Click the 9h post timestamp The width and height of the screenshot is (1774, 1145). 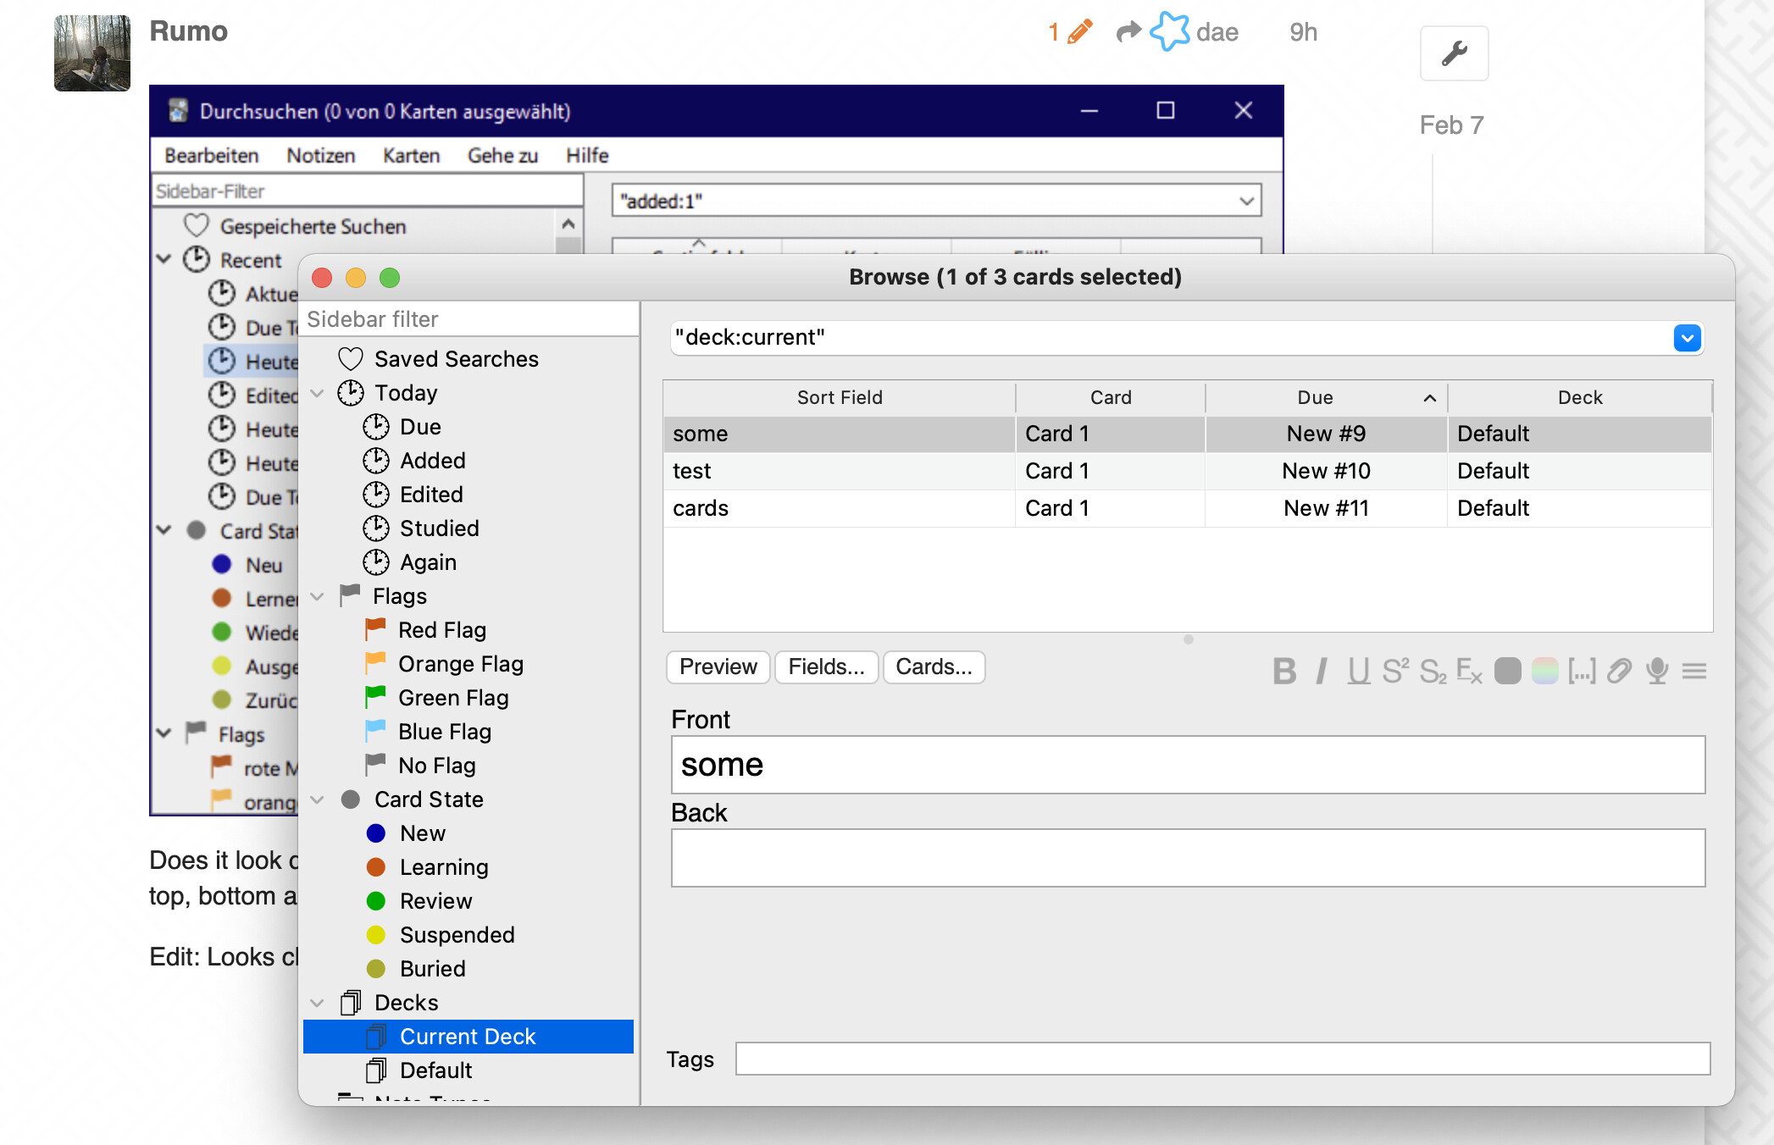(x=1304, y=32)
